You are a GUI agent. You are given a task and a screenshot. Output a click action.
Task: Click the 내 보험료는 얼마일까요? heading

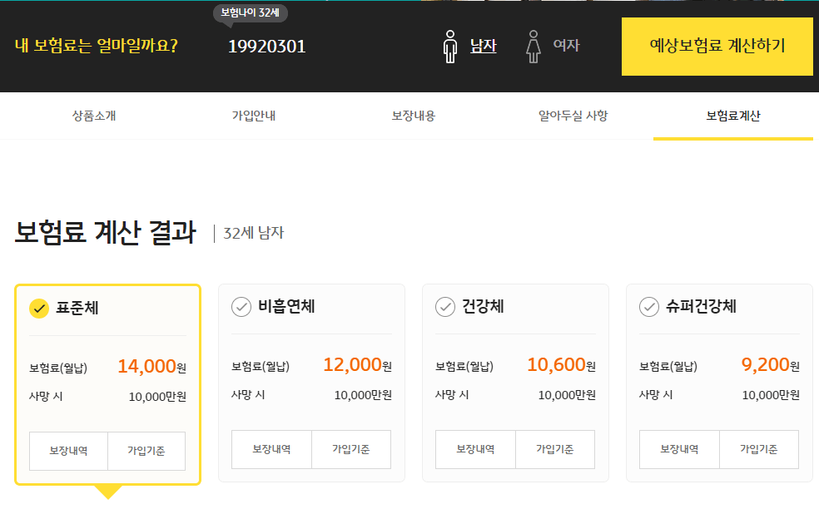(97, 46)
